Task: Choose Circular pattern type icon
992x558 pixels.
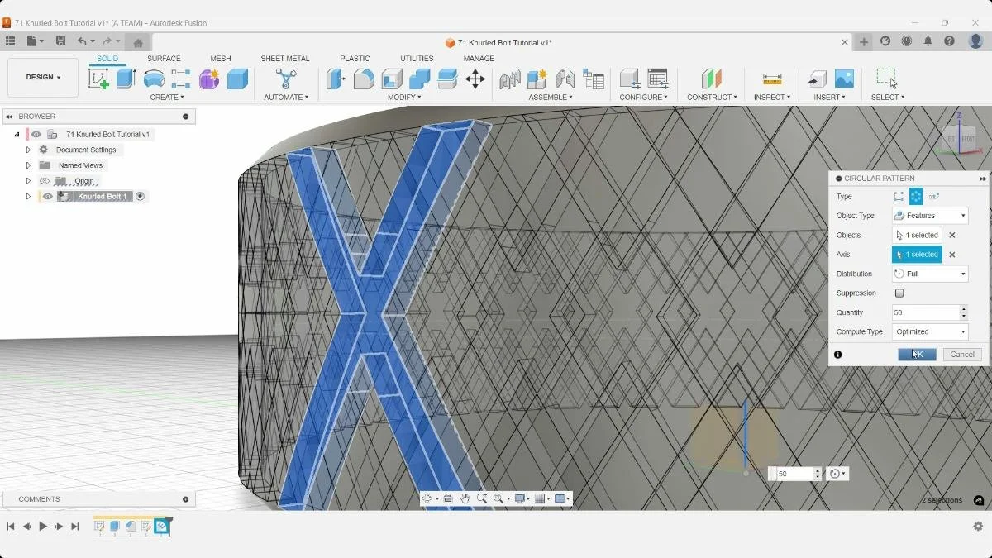Action: pyautogui.click(x=916, y=197)
